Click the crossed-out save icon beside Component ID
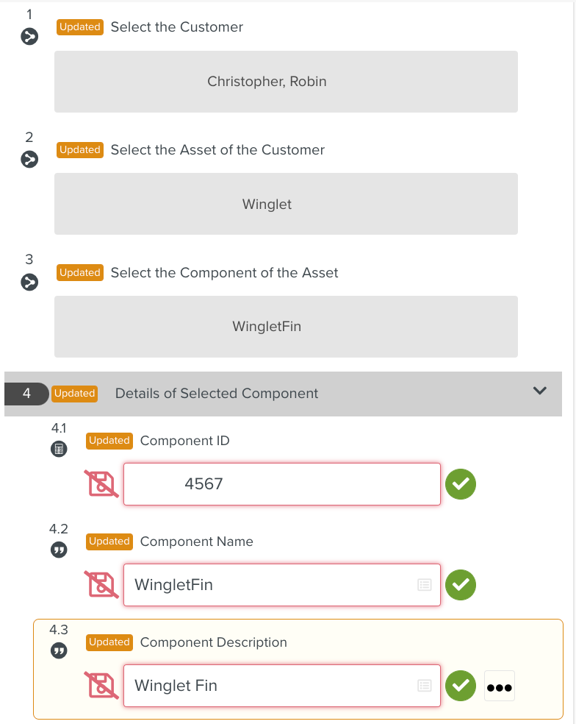The width and height of the screenshot is (576, 724). 102,484
